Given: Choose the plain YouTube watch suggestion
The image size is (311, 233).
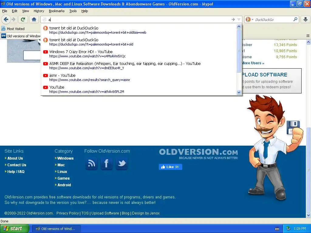Looking at the screenshot, I should click(x=139, y=89).
